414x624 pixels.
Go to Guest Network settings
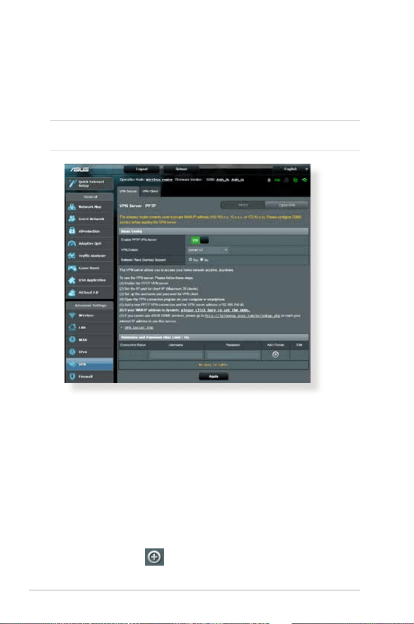coord(90,219)
